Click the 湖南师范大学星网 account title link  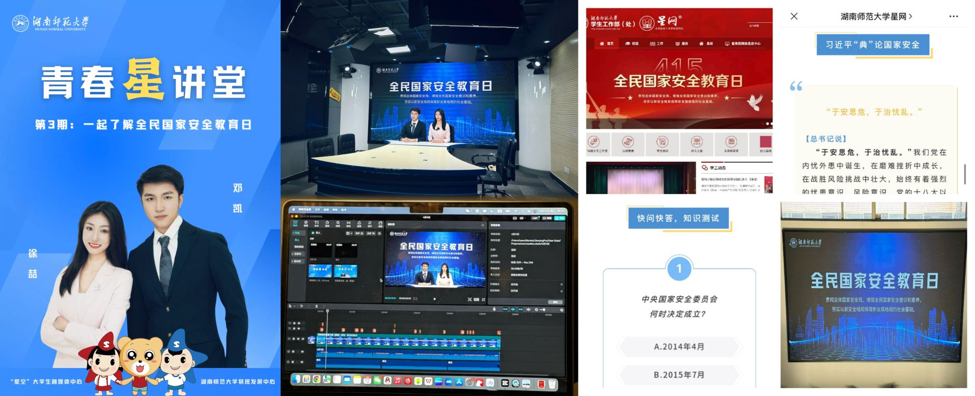click(x=876, y=16)
